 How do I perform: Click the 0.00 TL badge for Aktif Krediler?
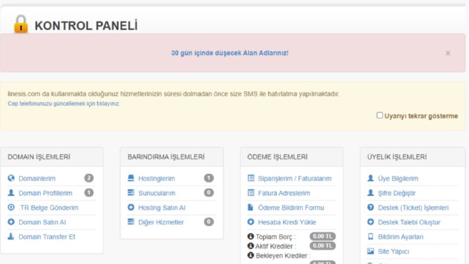click(x=322, y=246)
